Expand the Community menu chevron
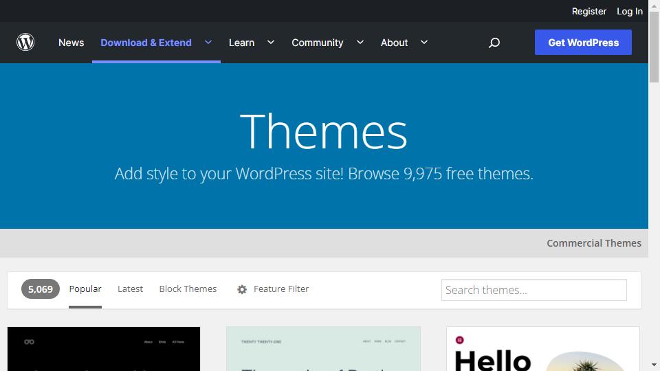This screenshot has width=660, height=371. [360, 42]
